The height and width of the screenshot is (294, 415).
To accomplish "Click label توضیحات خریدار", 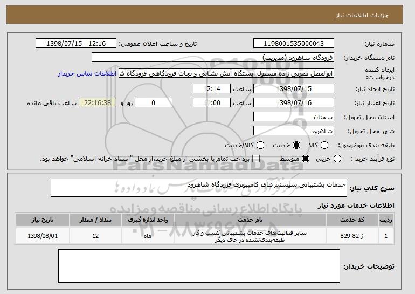I will pyautogui.click(x=369, y=266).
